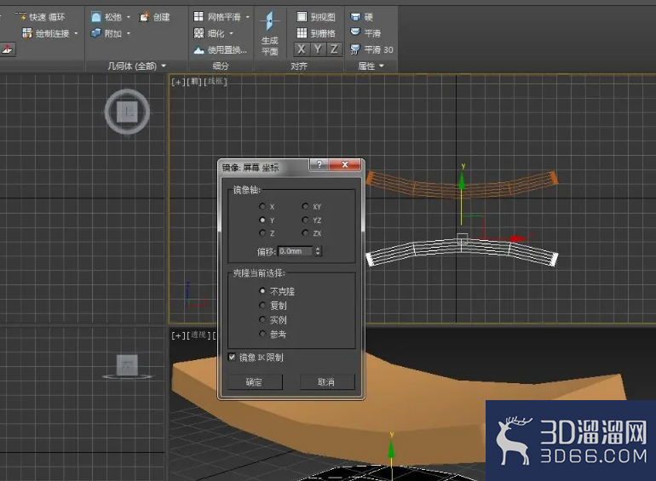This screenshot has height=481, width=656.
Task: Align along the Z axis button
Action: tap(334, 49)
